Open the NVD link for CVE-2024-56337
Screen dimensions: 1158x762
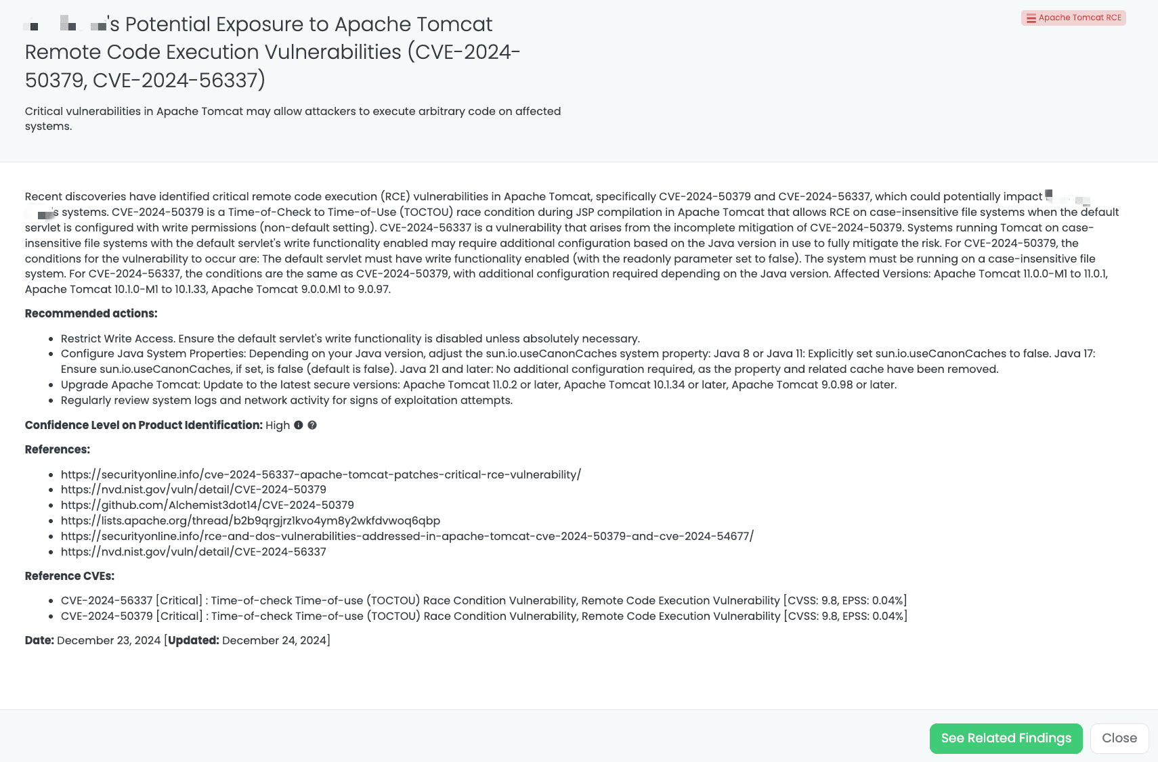(194, 552)
